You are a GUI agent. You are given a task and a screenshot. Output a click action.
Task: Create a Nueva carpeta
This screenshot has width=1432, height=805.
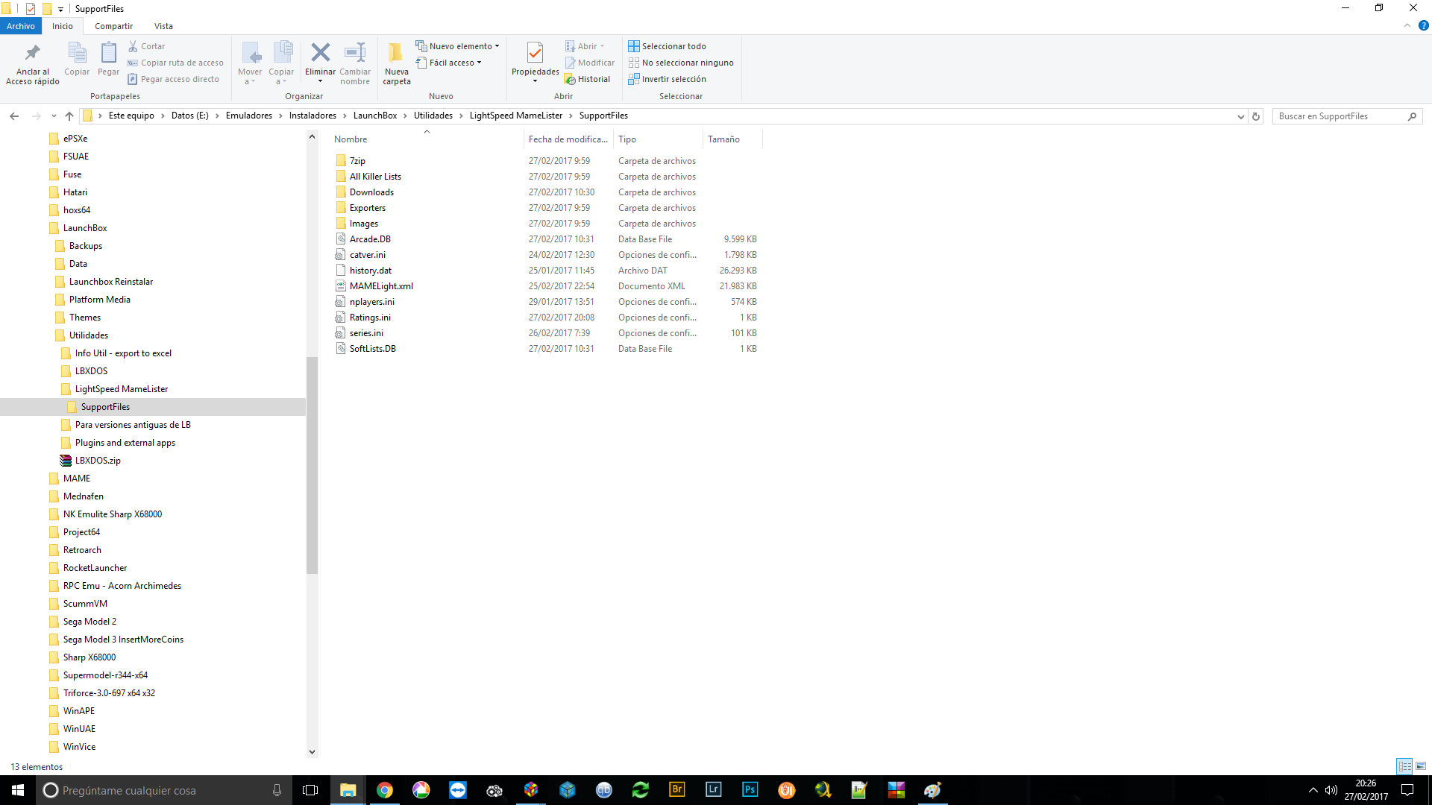(397, 63)
